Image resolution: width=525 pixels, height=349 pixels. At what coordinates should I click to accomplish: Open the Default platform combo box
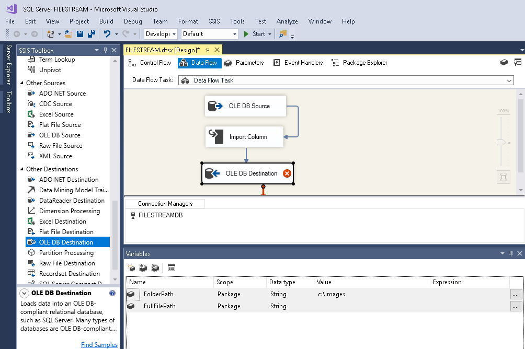234,34
